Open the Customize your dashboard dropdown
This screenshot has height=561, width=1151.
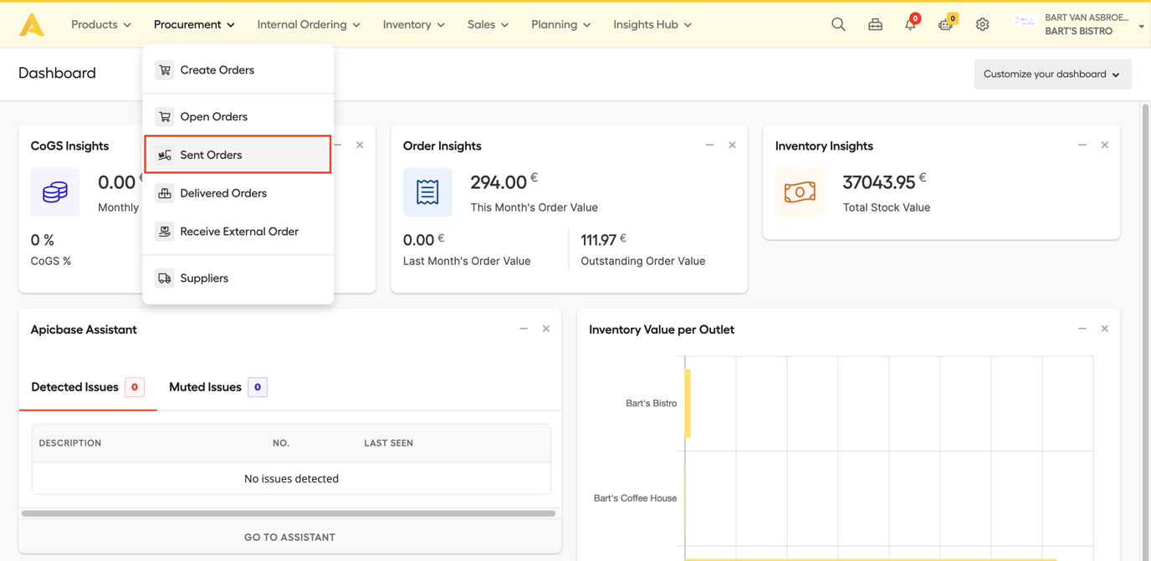pos(1052,74)
